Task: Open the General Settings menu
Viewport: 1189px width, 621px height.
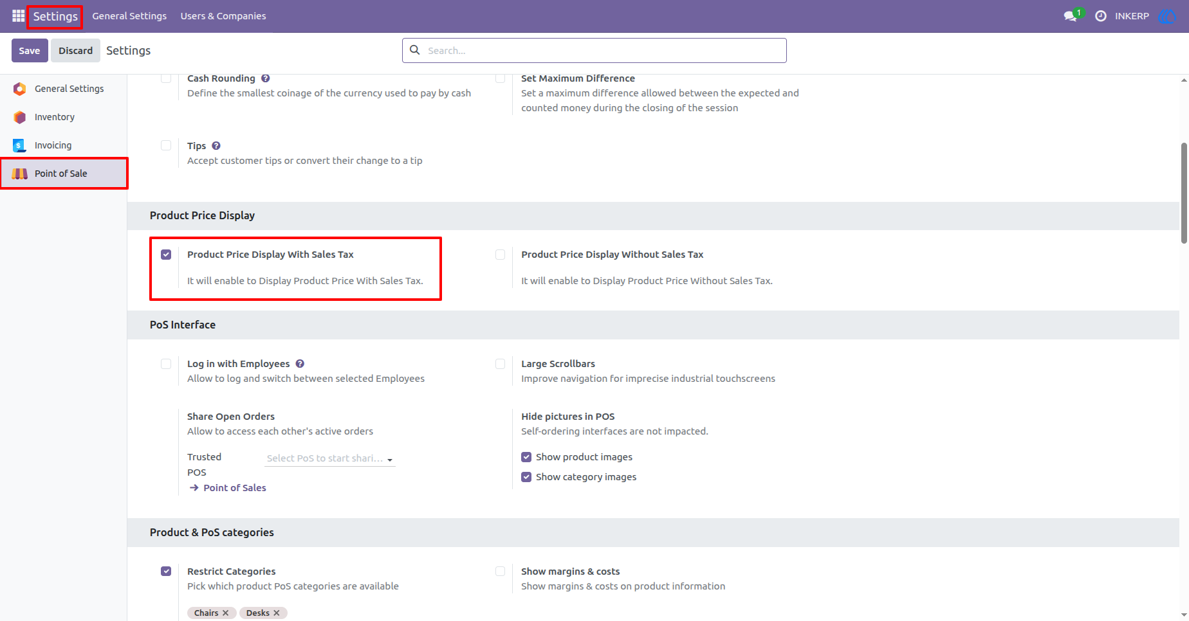Action: point(129,16)
